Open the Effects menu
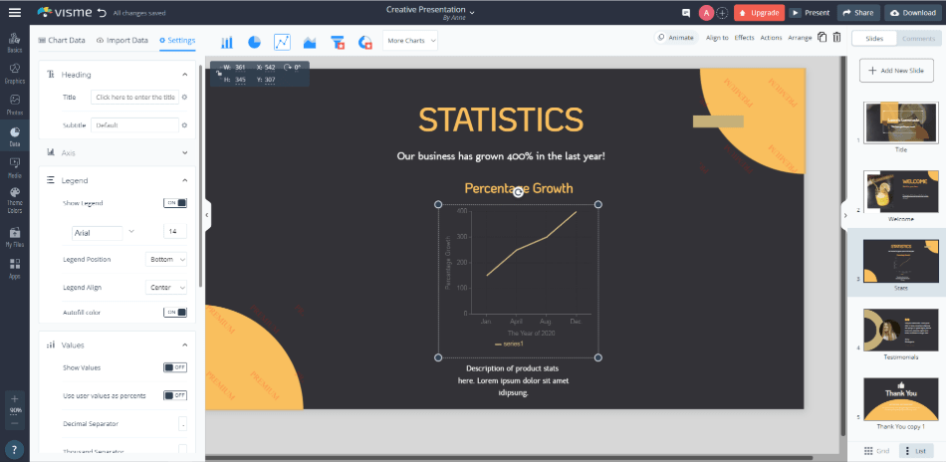This screenshot has width=946, height=462. [x=744, y=38]
